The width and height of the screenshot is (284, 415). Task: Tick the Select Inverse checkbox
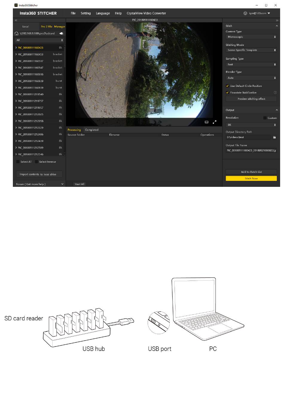tap(36, 162)
